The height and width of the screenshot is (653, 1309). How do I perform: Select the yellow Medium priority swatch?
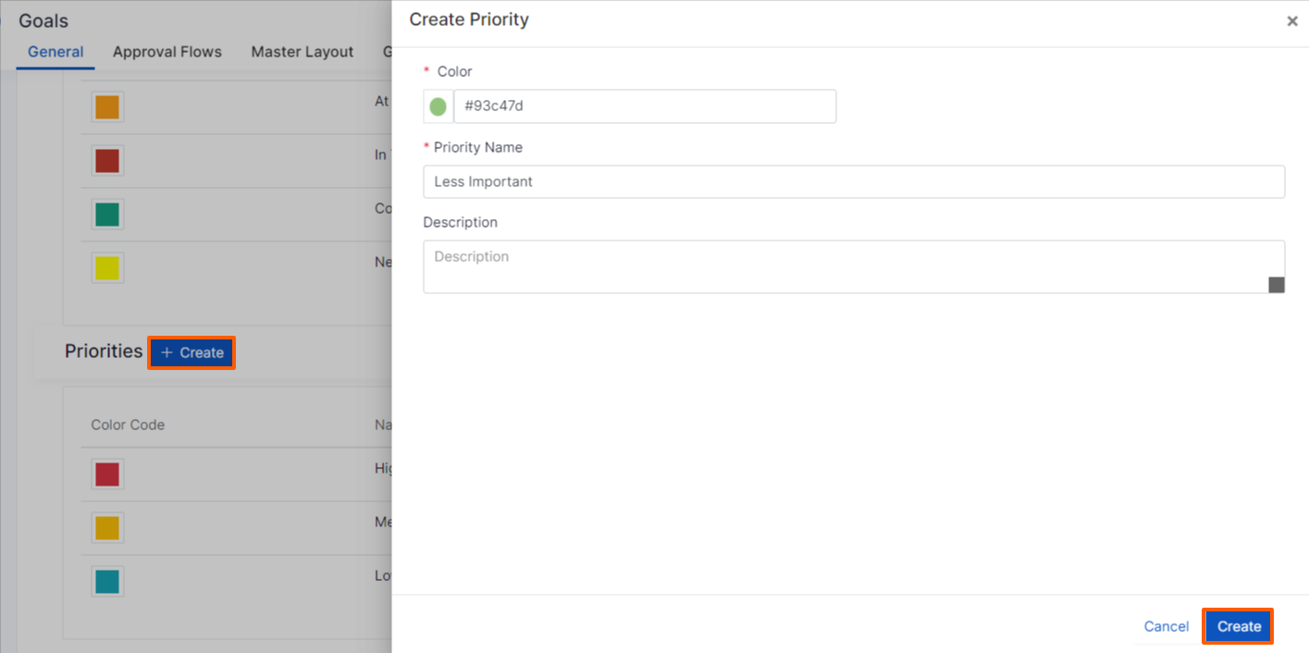coord(107,528)
